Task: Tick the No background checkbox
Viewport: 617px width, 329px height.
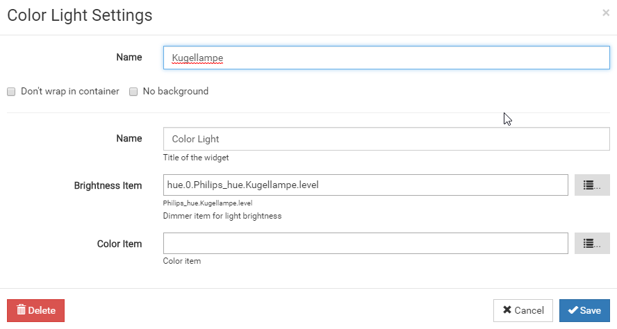Action: [133, 92]
